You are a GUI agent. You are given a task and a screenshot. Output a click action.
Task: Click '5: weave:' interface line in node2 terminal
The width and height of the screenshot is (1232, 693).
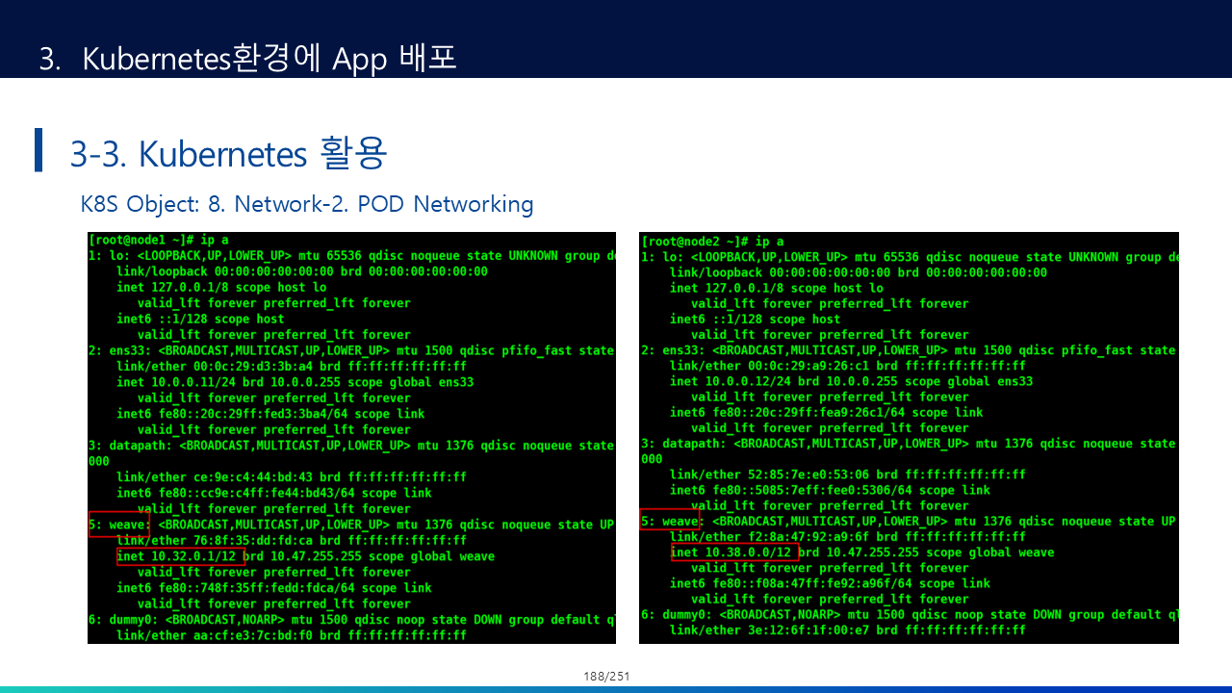coord(909,521)
